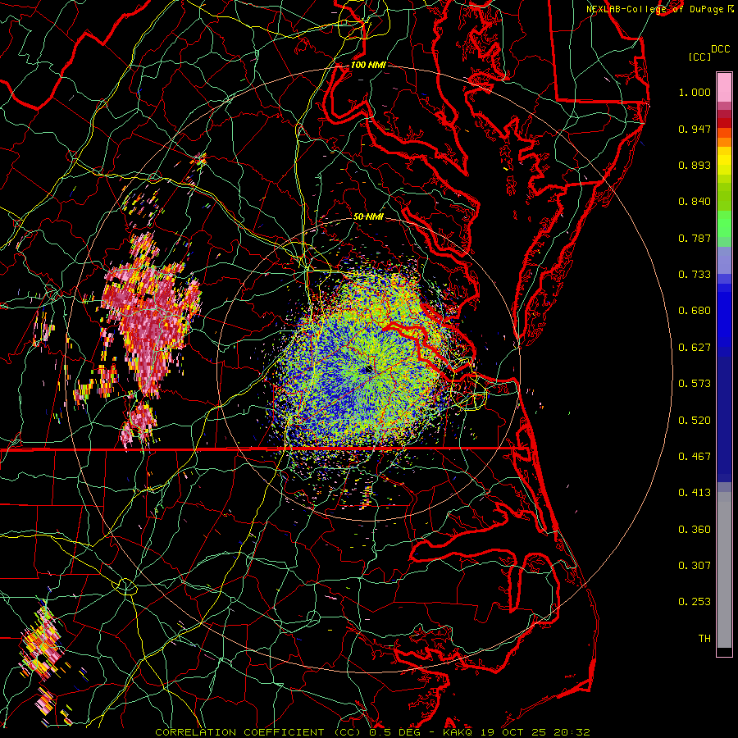Image resolution: width=738 pixels, height=738 pixels.
Task: Select the 0.893 scale value
Action: click(x=695, y=165)
